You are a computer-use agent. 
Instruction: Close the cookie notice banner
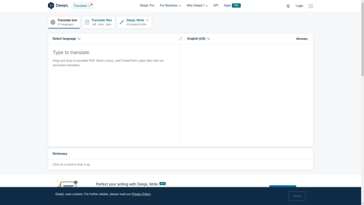point(297,196)
